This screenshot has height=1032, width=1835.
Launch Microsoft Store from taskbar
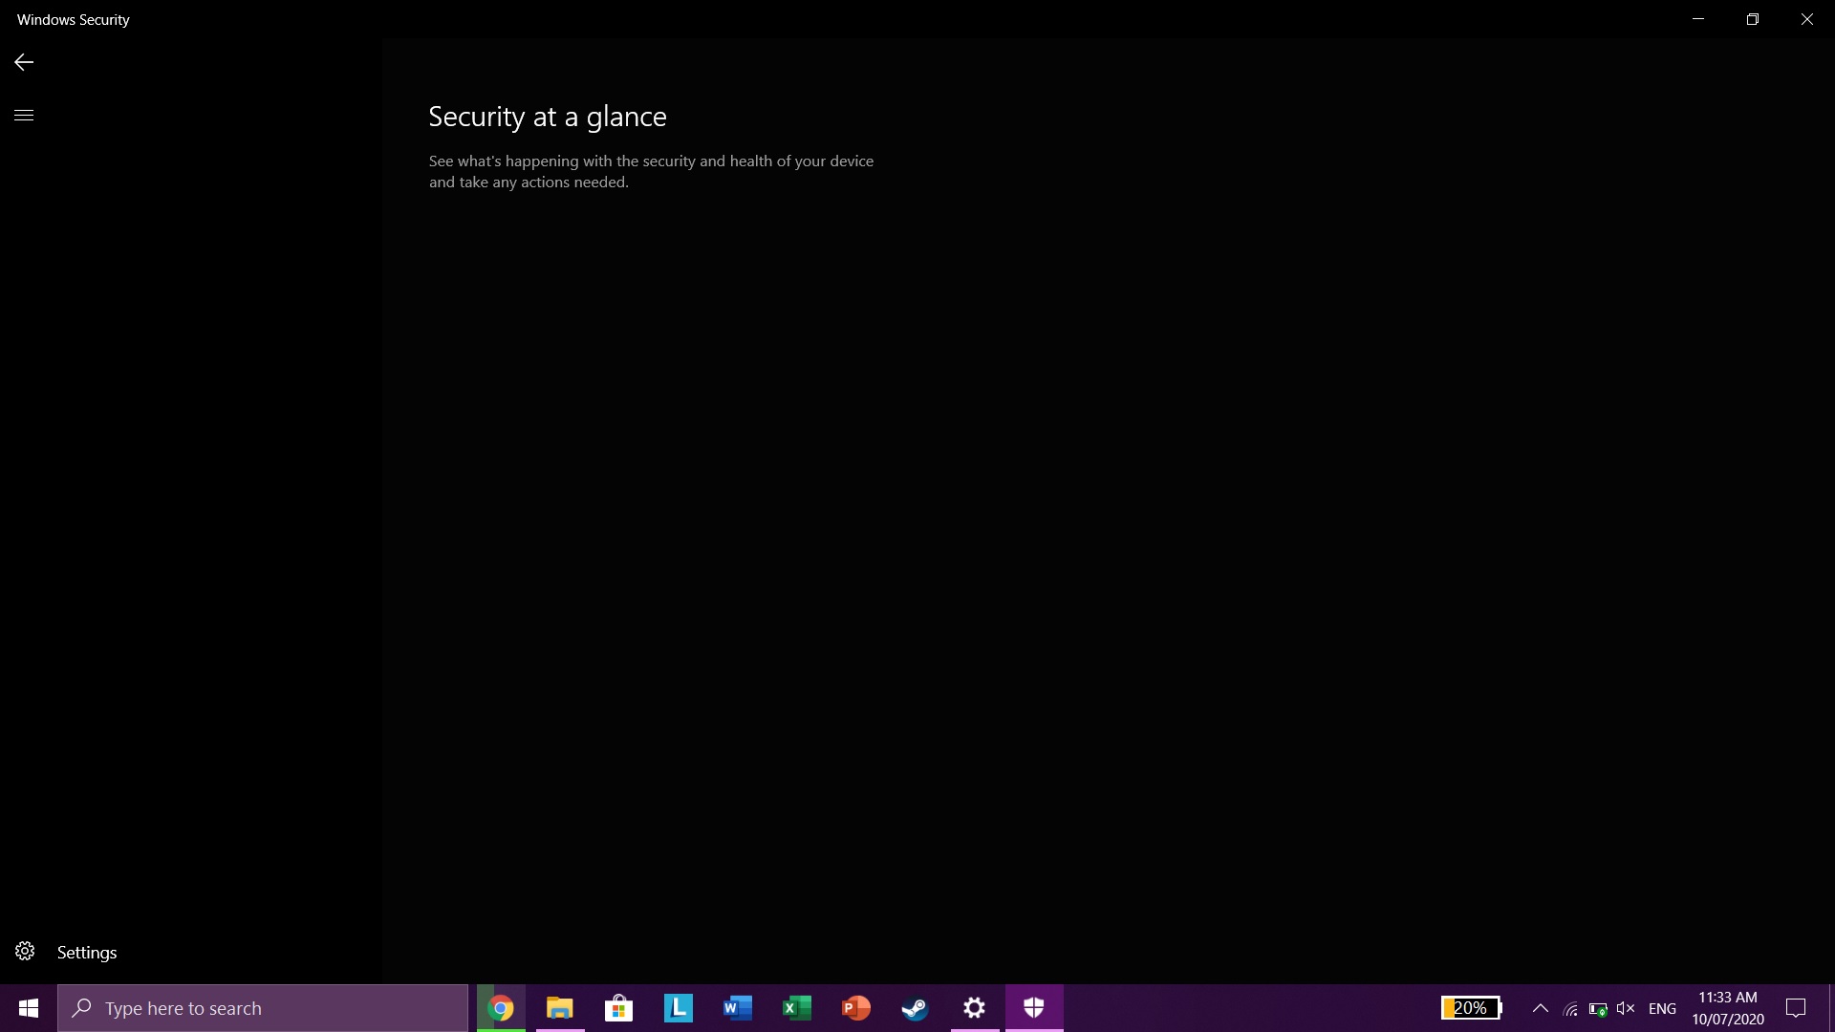(x=619, y=1008)
